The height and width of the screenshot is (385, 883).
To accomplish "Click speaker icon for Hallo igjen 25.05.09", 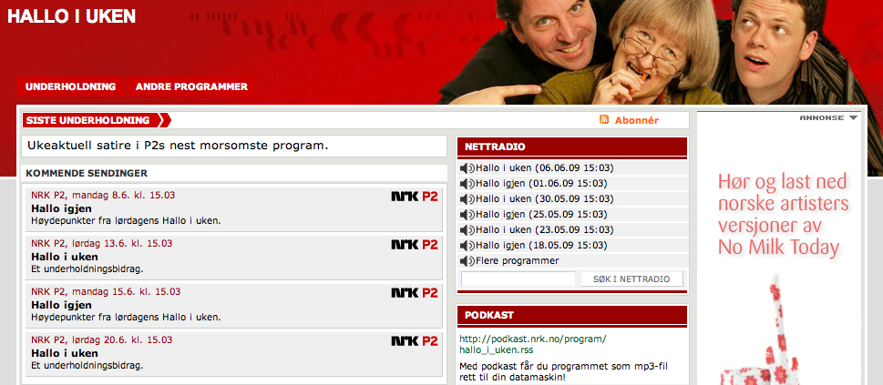I will [x=467, y=215].
